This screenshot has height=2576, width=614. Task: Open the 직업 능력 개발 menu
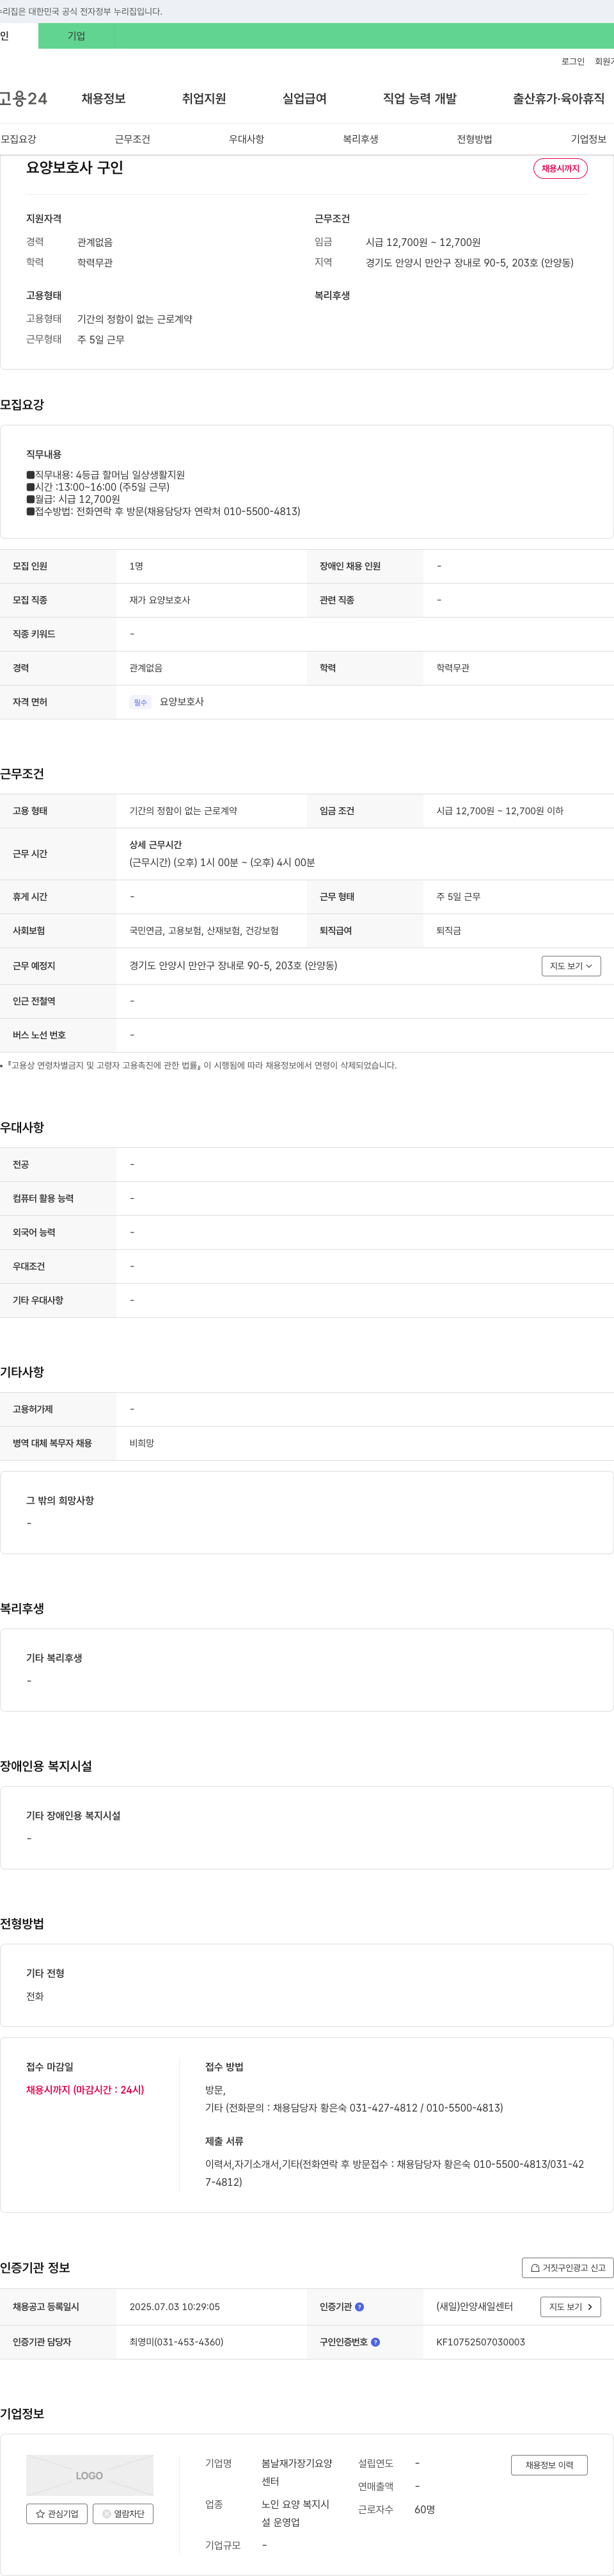point(420,99)
